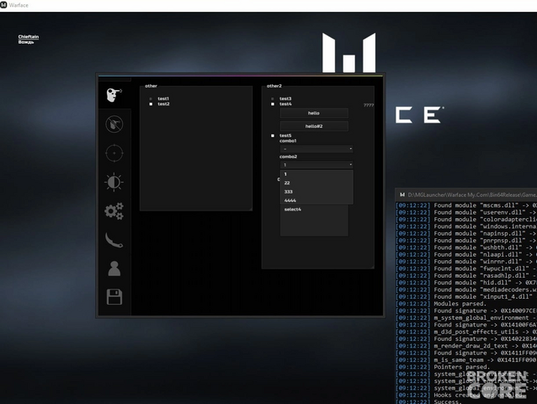This screenshot has width=537, height=404.
Task: Choose option 22 in combo2 list
Action: click(316, 183)
